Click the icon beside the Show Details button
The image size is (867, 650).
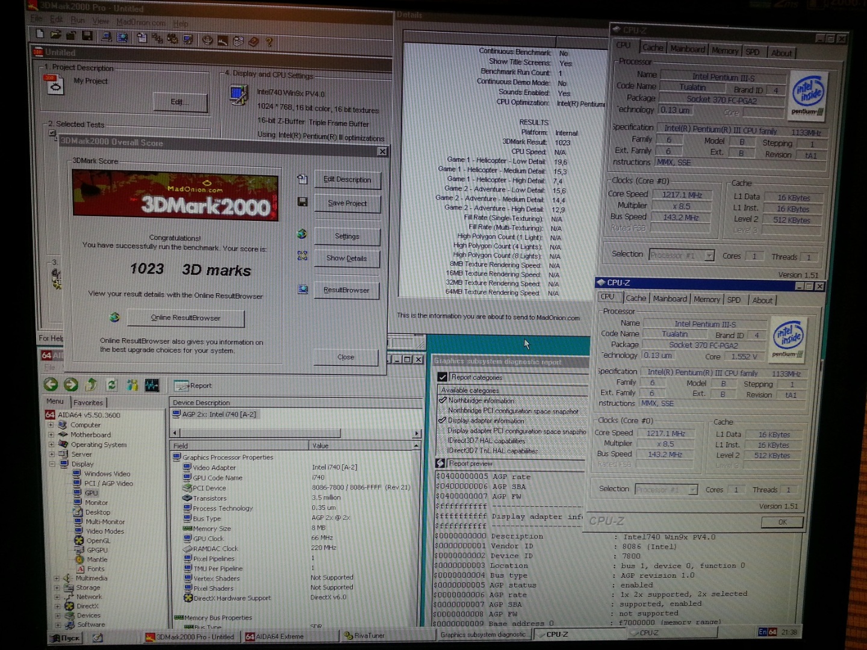pos(302,256)
